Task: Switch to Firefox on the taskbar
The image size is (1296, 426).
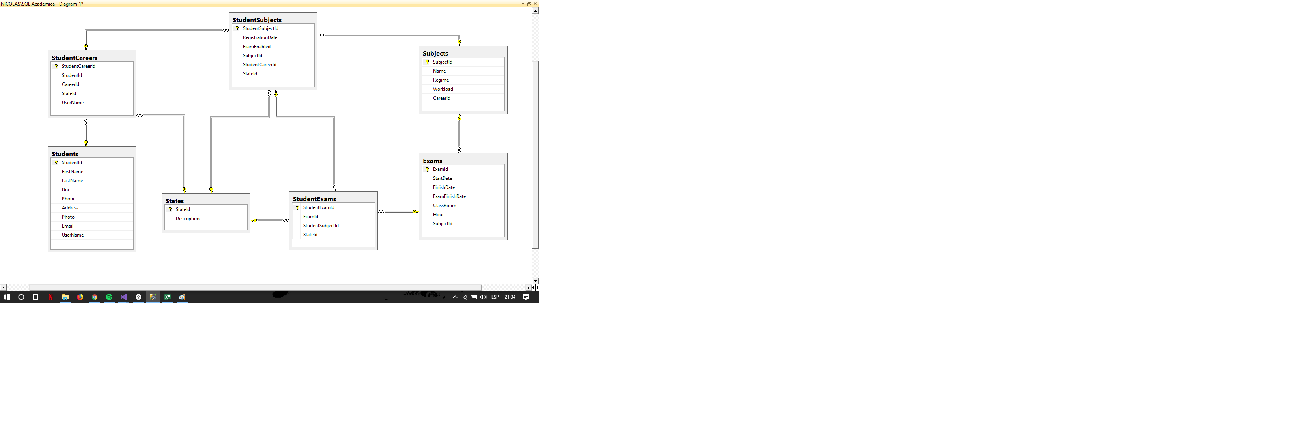Action: tap(80, 297)
